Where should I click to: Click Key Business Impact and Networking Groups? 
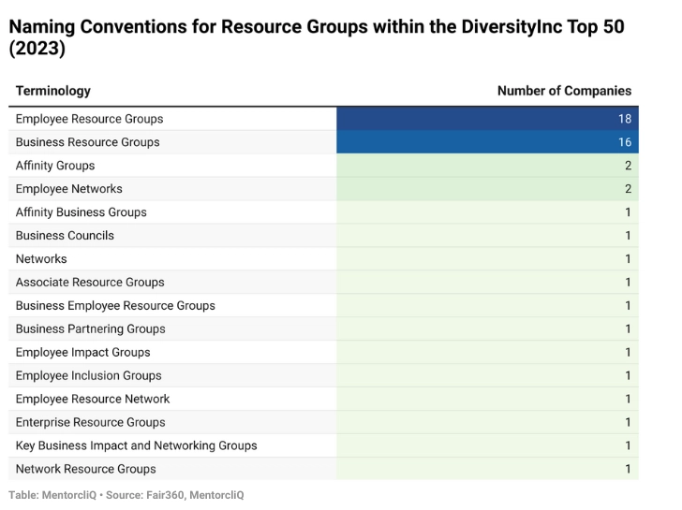point(136,445)
